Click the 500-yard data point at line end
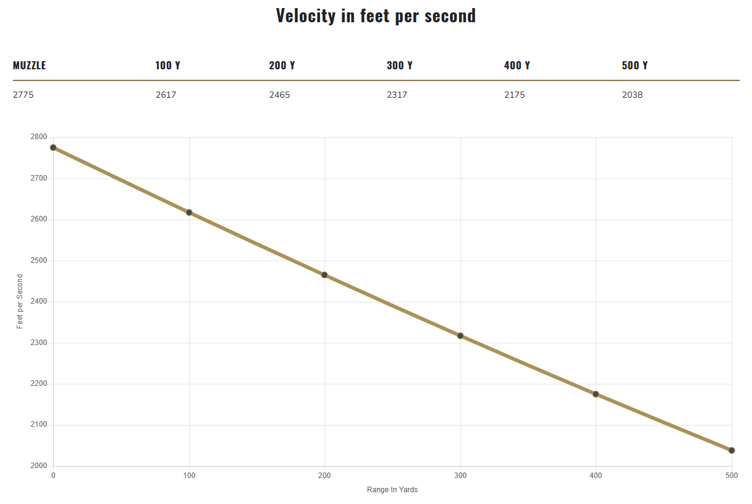The width and height of the screenshot is (752, 504). 732,450
